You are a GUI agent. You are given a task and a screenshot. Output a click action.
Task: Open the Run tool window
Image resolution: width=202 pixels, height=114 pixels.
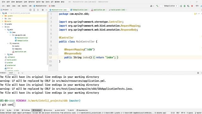[x=9, y=110]
